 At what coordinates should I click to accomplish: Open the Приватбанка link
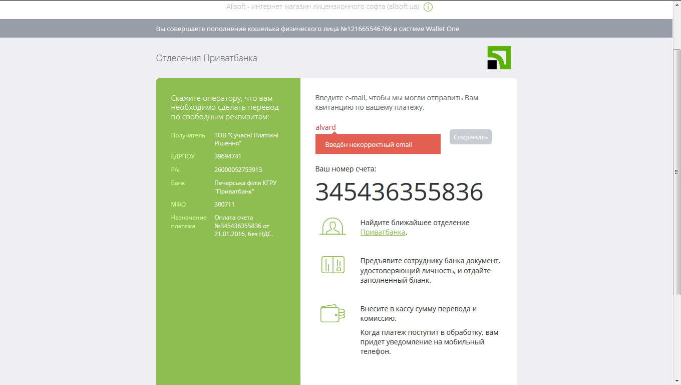click(383, 233)
